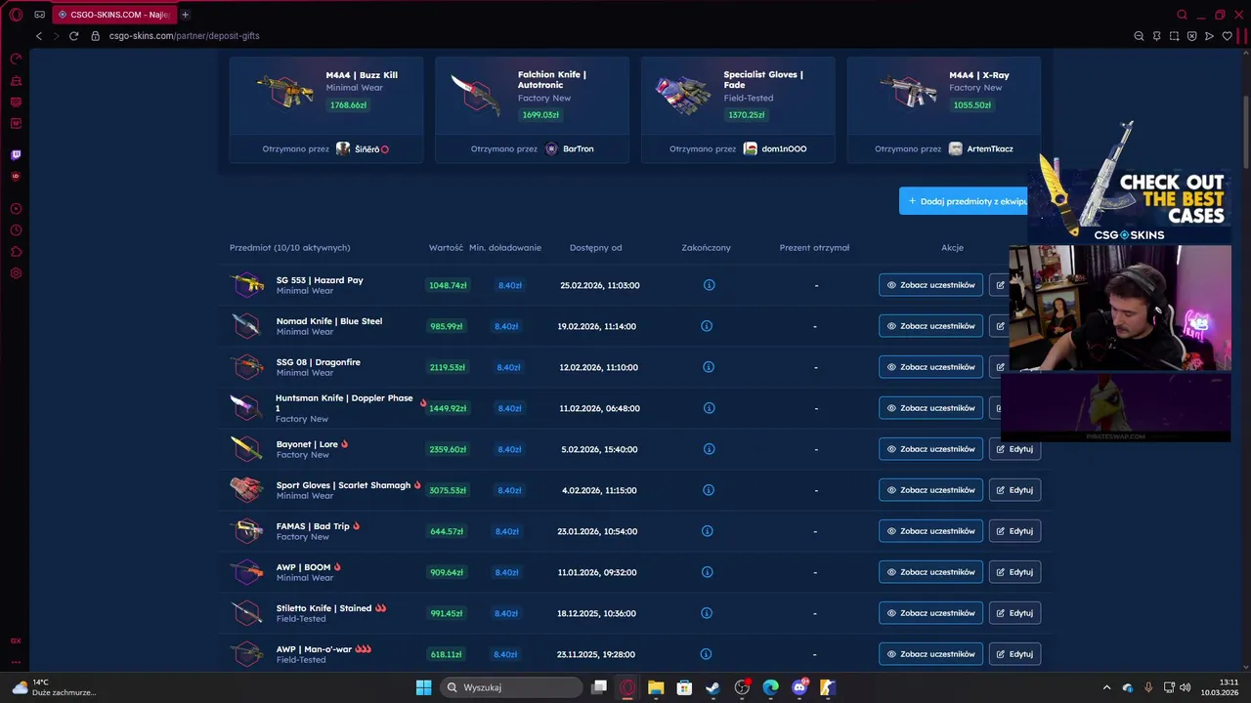Show info icon for SSG 08 Dragonfire row
The image size is (1251, 703).
709,367
